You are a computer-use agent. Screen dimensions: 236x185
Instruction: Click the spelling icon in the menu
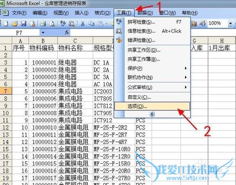click(x=119, y=22)
